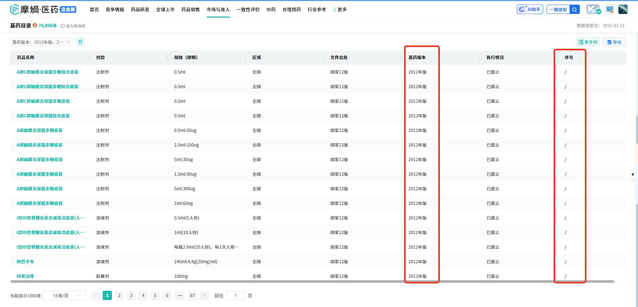638x307 pixels.
Task: Remove the 基药版本 filter tag
Action: tap(68, 42)
